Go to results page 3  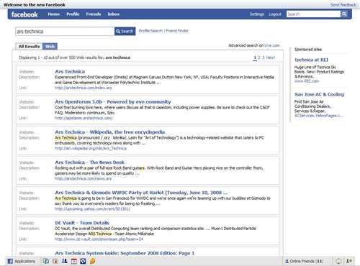264,58
